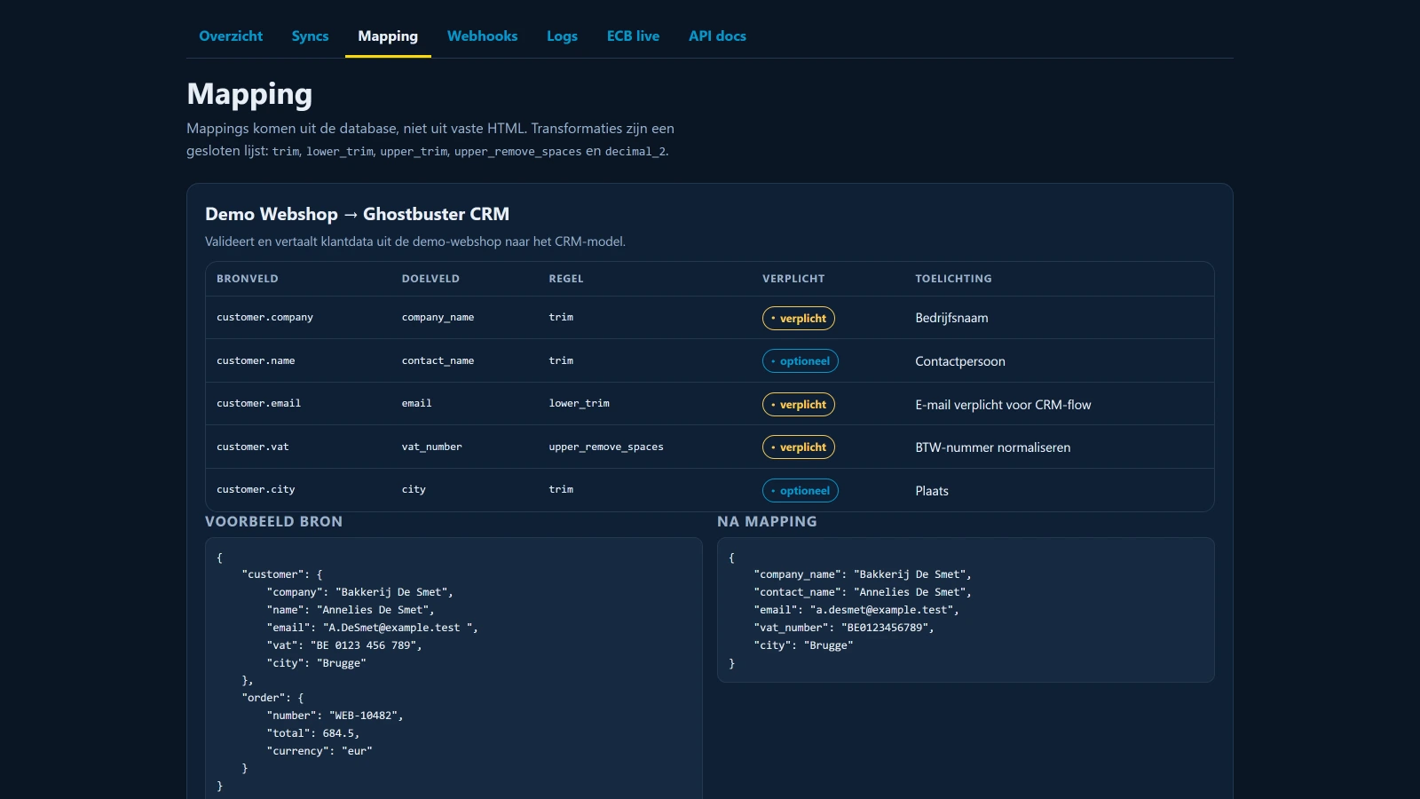The image size is (1420, 799).
Task: Click the lower_trim rule cell
Action: 579,404
